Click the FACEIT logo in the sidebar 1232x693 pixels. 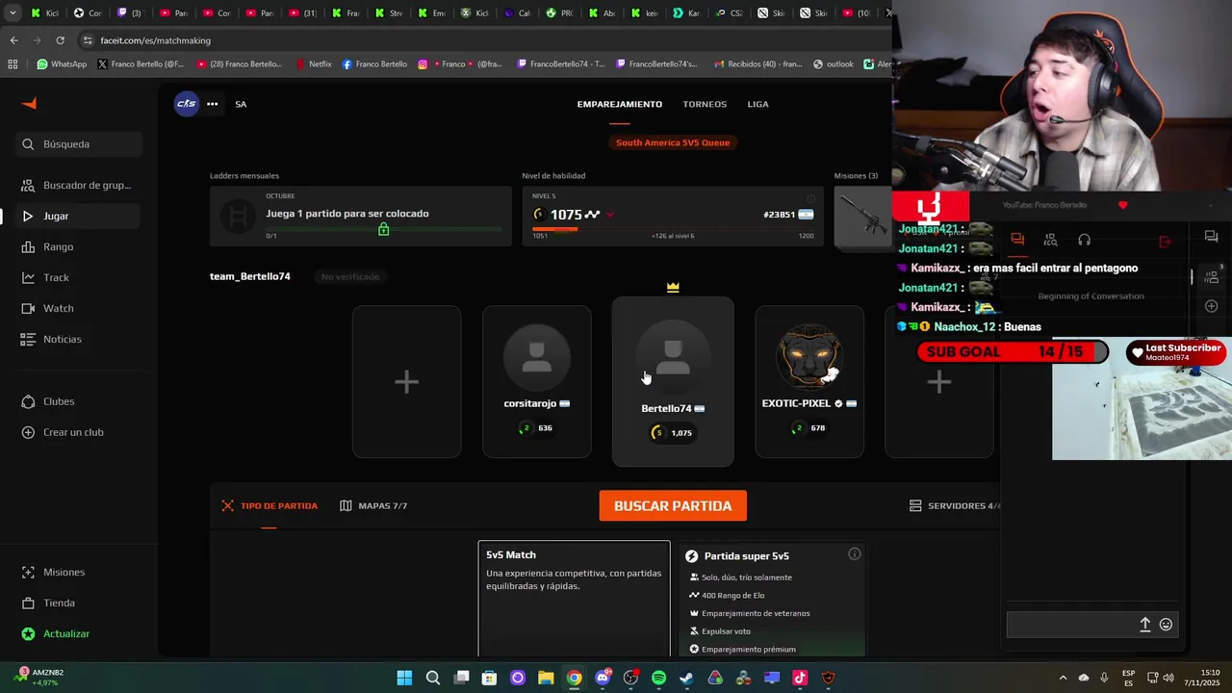click(29, 104)
